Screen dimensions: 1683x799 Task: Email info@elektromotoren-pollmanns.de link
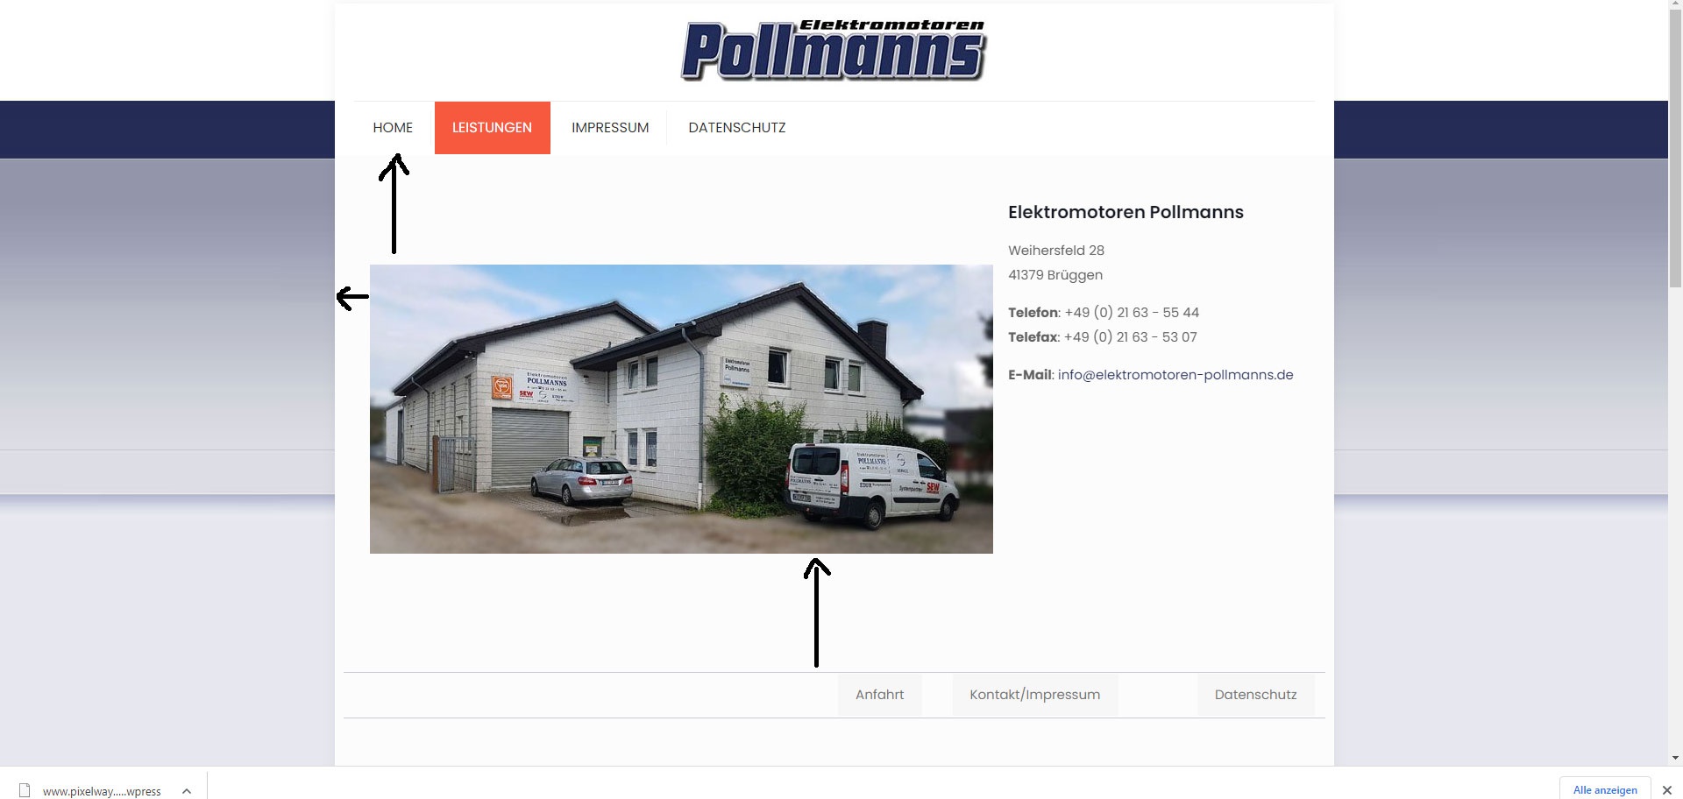coord(1175,375)
